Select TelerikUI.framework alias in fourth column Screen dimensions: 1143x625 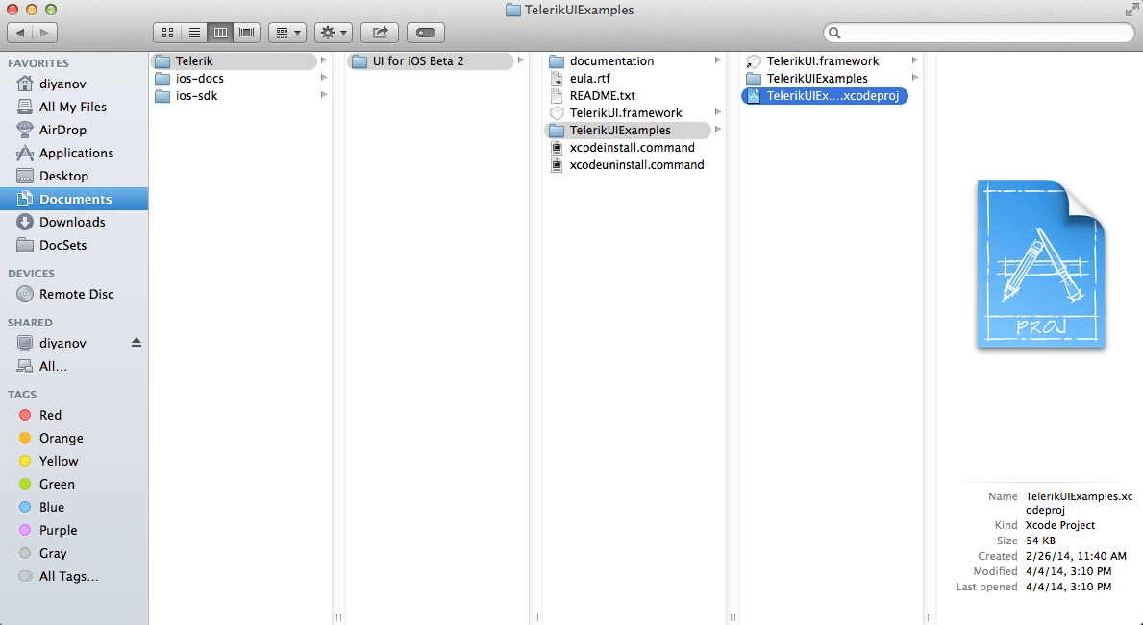point(824,61)
